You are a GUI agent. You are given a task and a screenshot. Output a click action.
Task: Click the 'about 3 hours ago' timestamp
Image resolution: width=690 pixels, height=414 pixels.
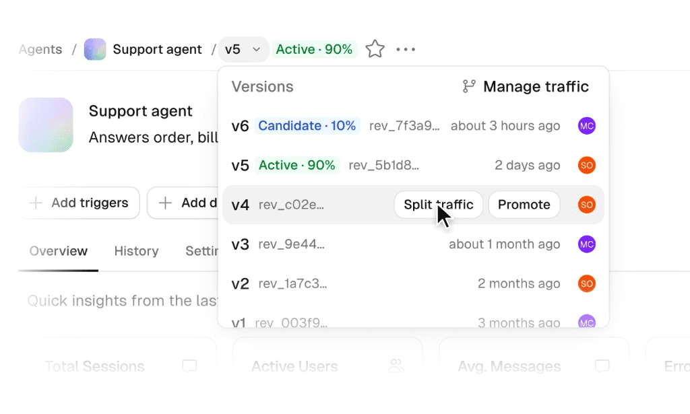pyautogui.click(x=505, y=126)
